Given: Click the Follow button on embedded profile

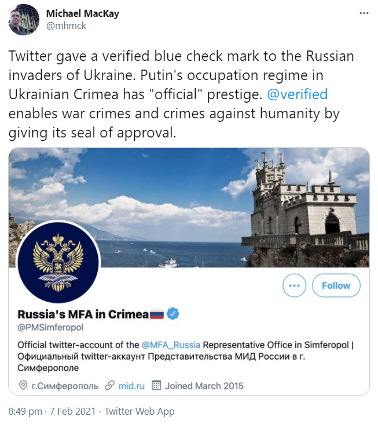Looking at the screenshot, I should click(336, 285).
